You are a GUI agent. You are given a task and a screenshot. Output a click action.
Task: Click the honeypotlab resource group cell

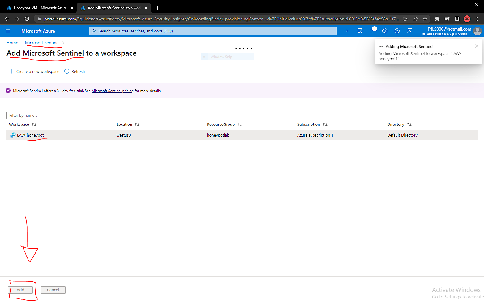coord(218,135)
